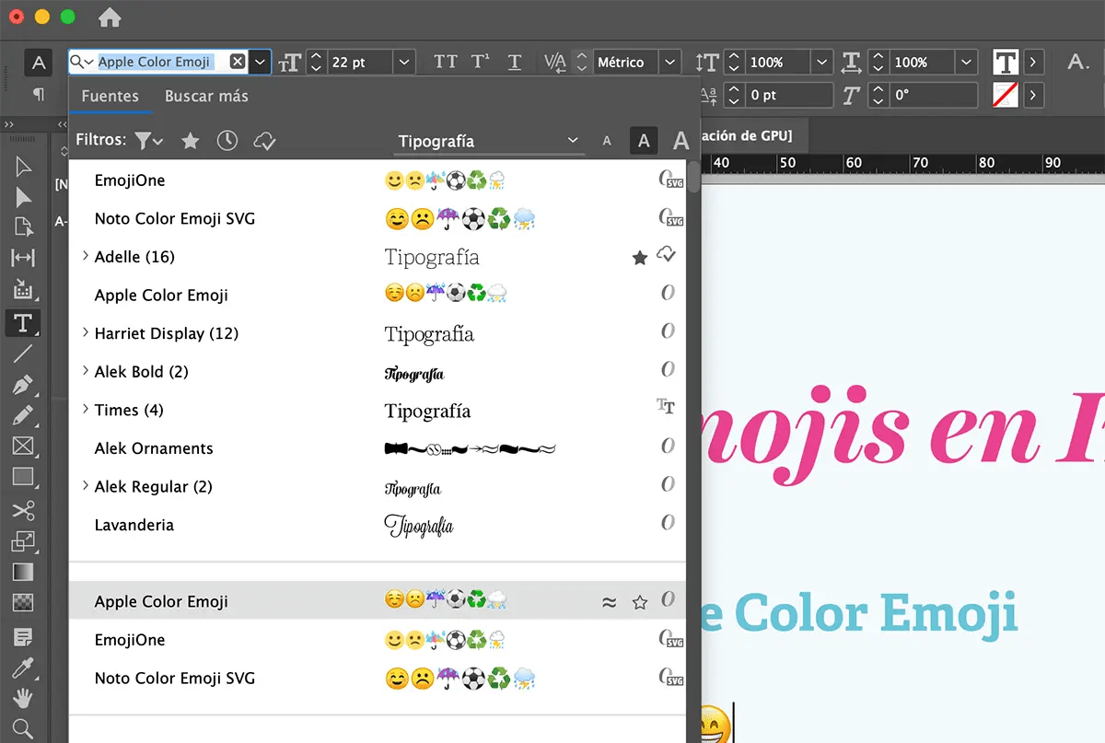Clear the Apple Color Emoji search query
1105x743 pixels.
click(237, 62)
